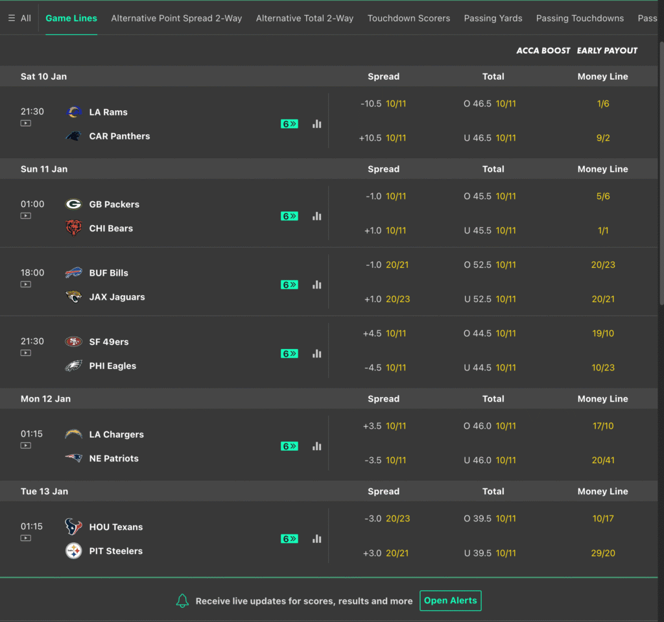Click the page vertical scrollbar
664x622 pixels.
(x=661, y=173)
